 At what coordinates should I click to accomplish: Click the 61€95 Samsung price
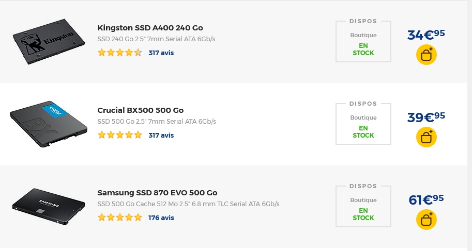click(425, 199)
